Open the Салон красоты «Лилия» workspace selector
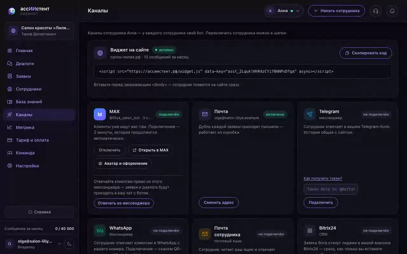The height and width of the screenshot is (254, 407). pos(39,31)
